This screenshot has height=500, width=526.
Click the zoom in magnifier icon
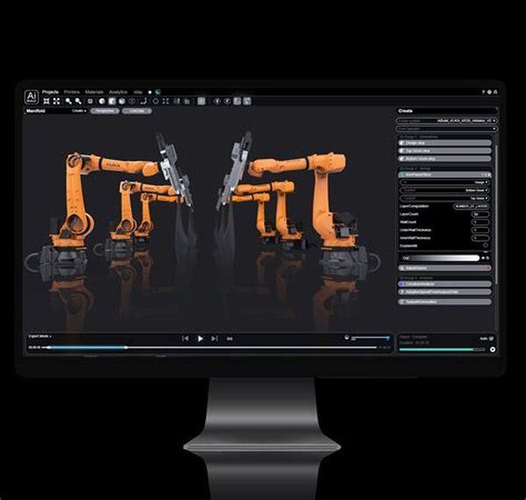[69, 101]
